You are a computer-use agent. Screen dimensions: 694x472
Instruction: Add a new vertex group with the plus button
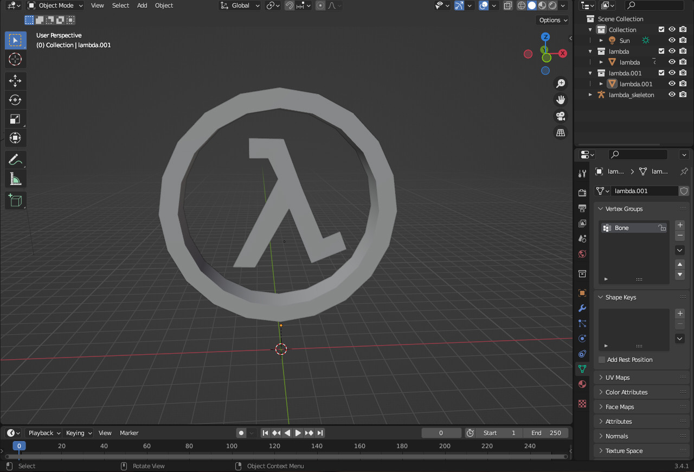click(x=679, y=225)
